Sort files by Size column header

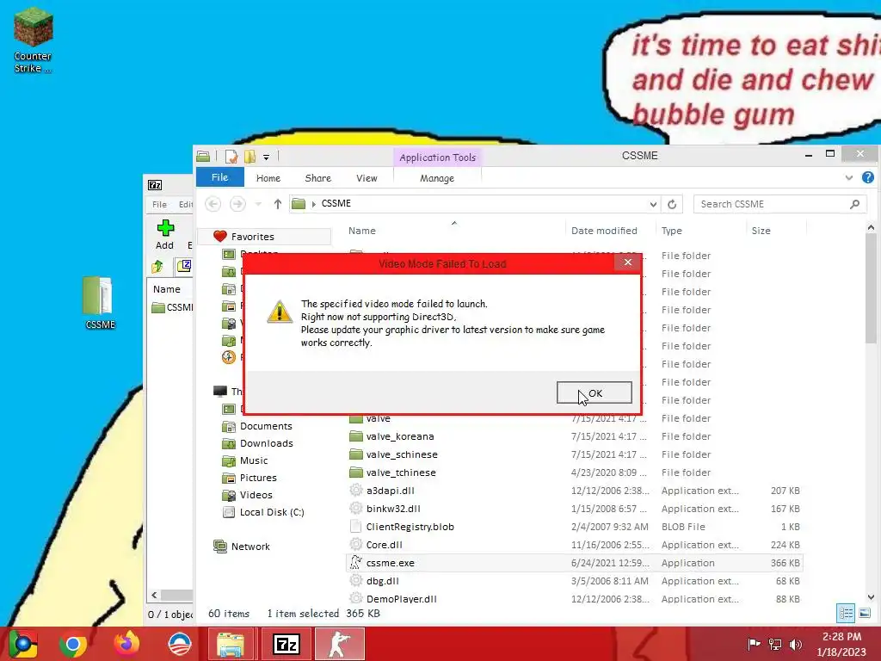coord(761,231)
